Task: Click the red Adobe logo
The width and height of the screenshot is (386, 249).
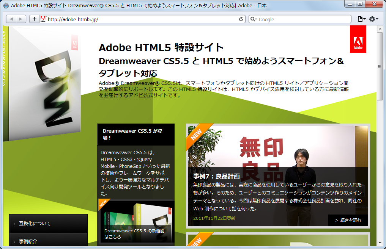Action: pos(358,39)
